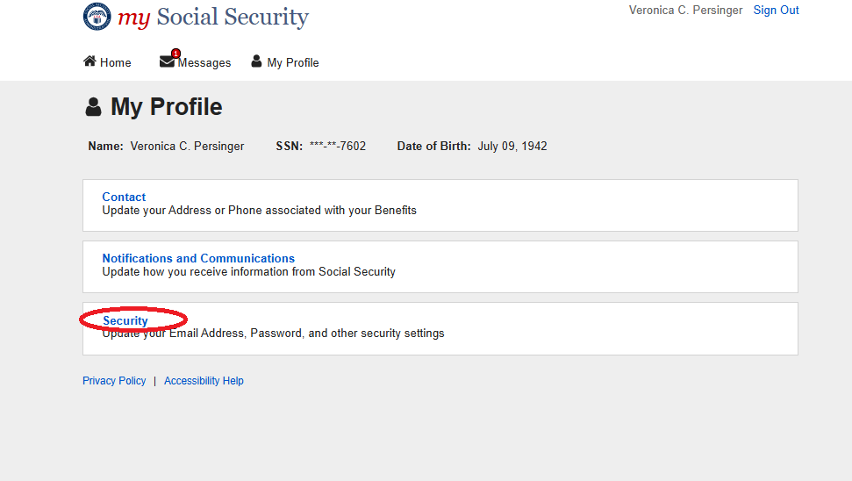Sign out of the account

point(776,11)
